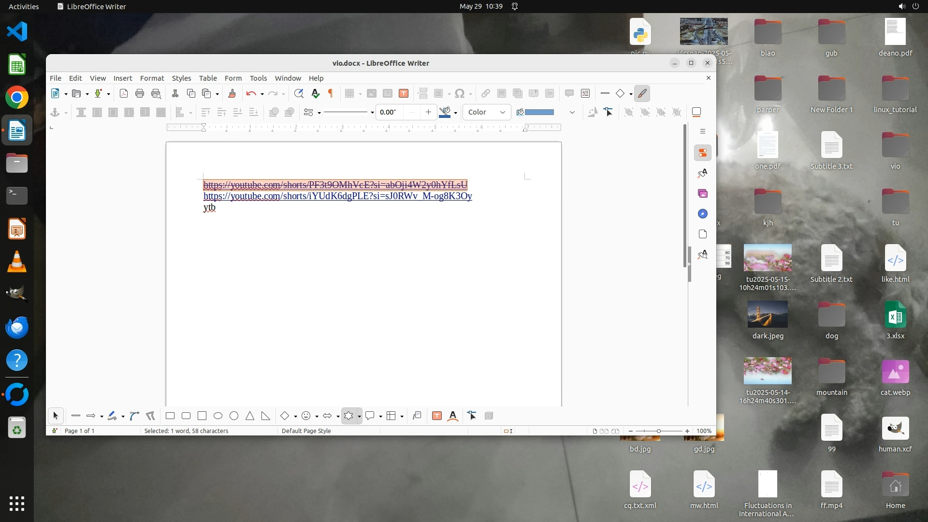Click Clone Formatting paintbrush icon
Screen dimensions: 928x522
(x=232, y=93)
